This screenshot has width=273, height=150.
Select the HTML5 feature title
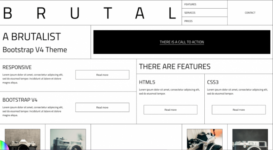tap(147, 82)
